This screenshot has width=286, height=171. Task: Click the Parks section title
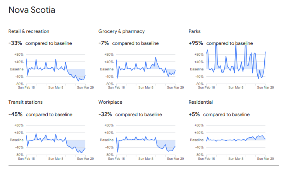click(x=195, y=31)
